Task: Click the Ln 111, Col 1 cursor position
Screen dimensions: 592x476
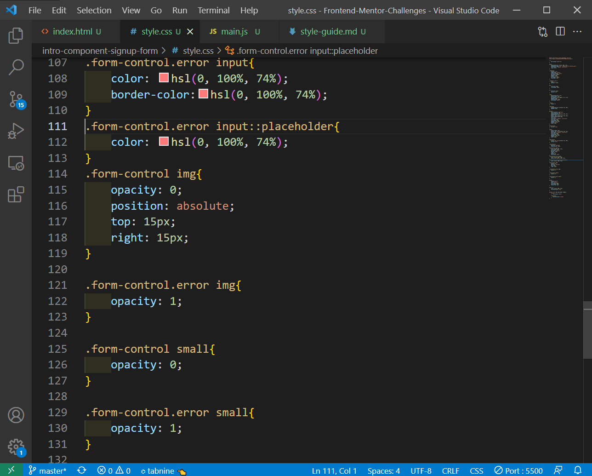Action: click(x=334, y=470)
